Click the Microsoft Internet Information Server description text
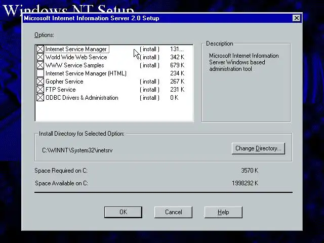 (x=244, y=62)
